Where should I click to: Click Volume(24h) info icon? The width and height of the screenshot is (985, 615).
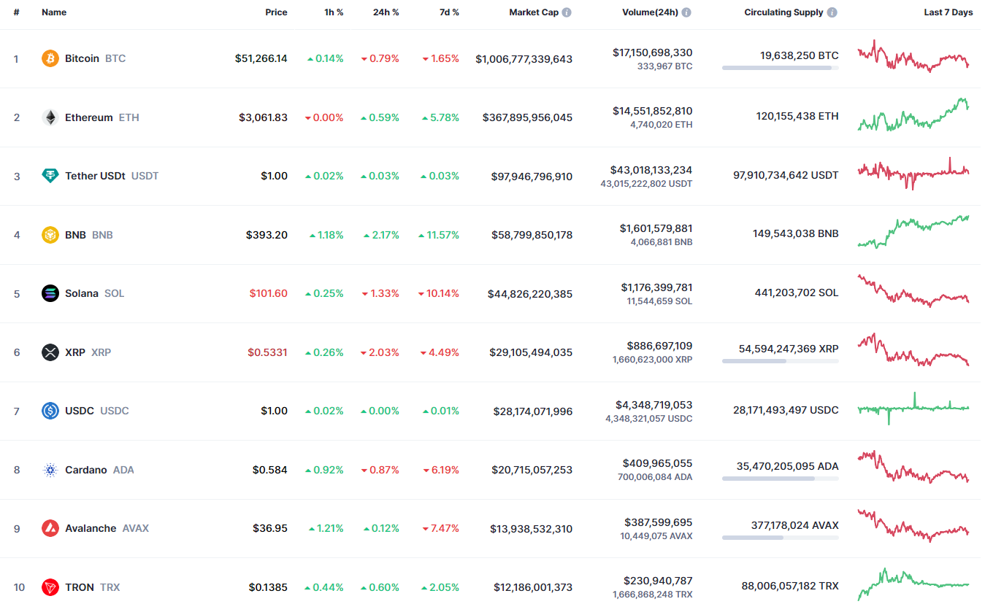(686, 12)
